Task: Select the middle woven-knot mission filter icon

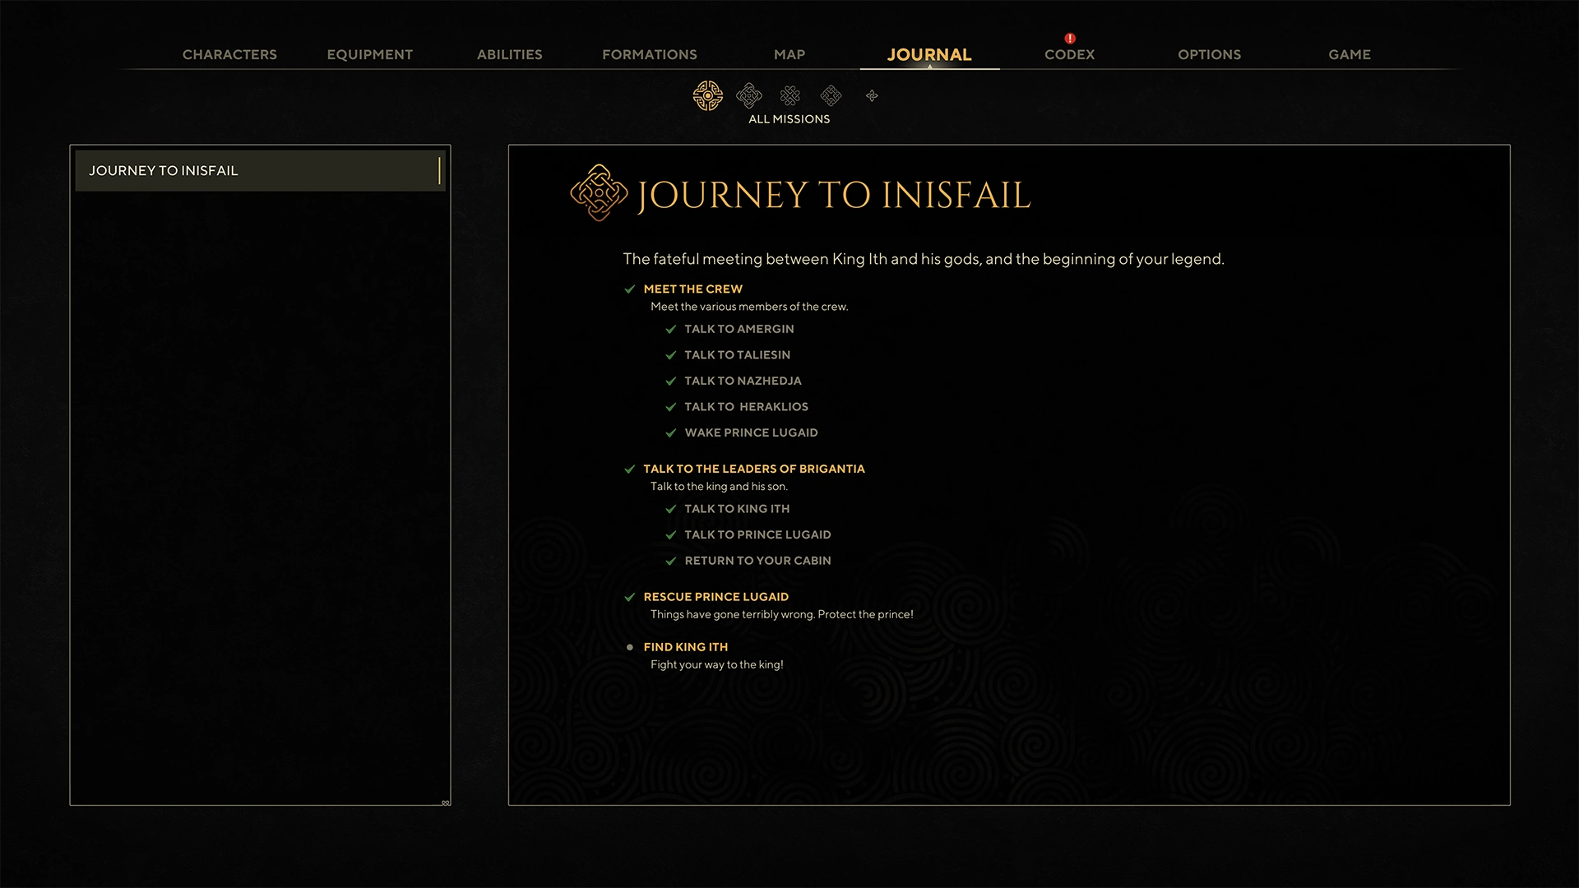Action: (789, 95)
